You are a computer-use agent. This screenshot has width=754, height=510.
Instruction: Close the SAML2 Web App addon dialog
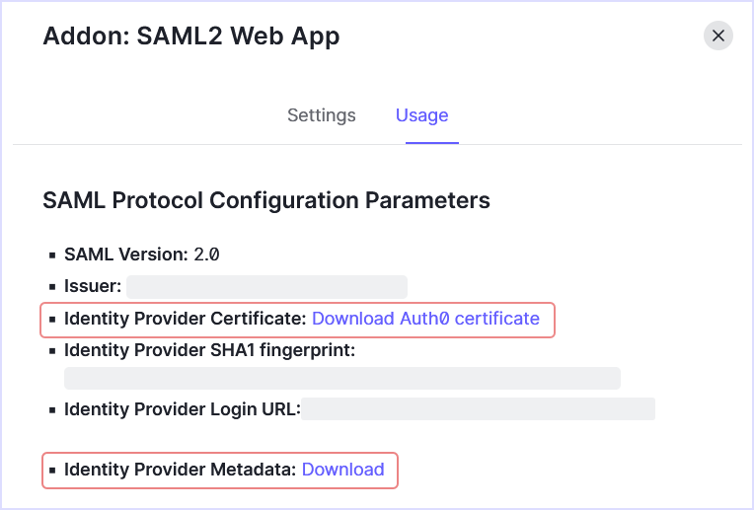point(717,36)
